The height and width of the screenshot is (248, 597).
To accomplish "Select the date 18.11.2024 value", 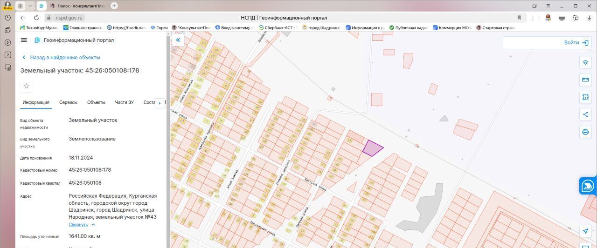I will coord(81,158).
